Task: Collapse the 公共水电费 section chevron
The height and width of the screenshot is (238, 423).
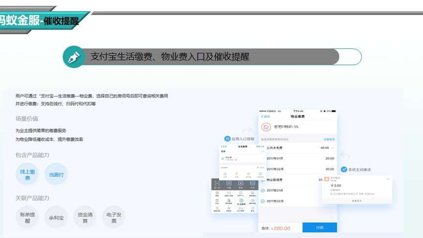Action: (333, 148)
